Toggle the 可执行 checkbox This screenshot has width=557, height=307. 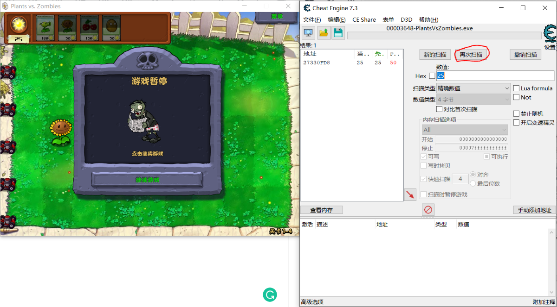(x=487, y=157)
